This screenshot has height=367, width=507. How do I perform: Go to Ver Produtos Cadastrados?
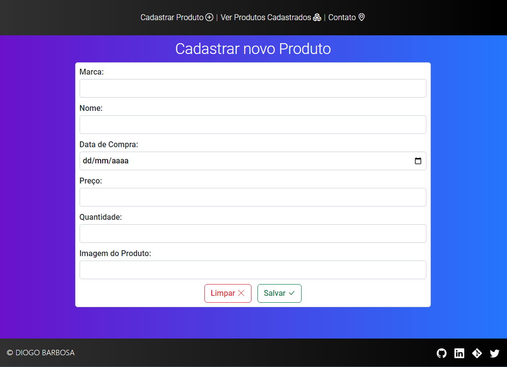[266, 17]
